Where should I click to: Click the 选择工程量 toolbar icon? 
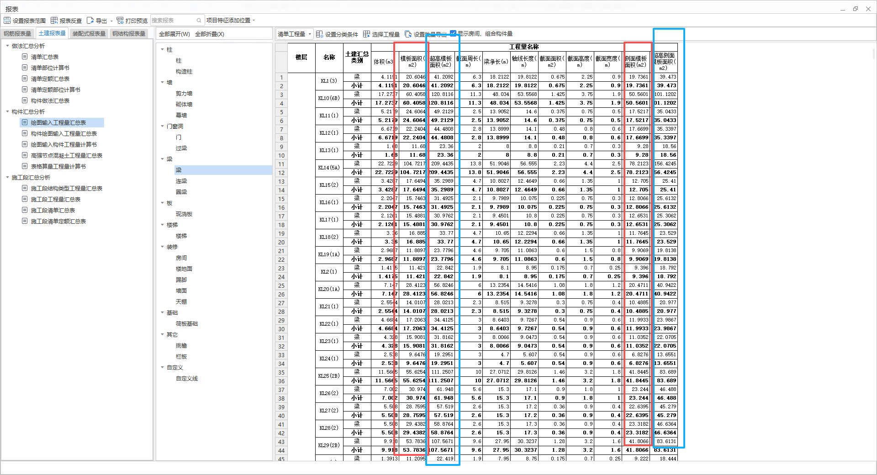click(x=366, y=34)
